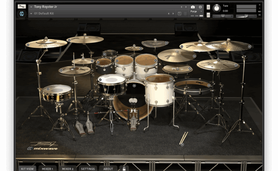Open the kick drum selector marker
This screenshot has height=171, width=278.
click(134, 85)
